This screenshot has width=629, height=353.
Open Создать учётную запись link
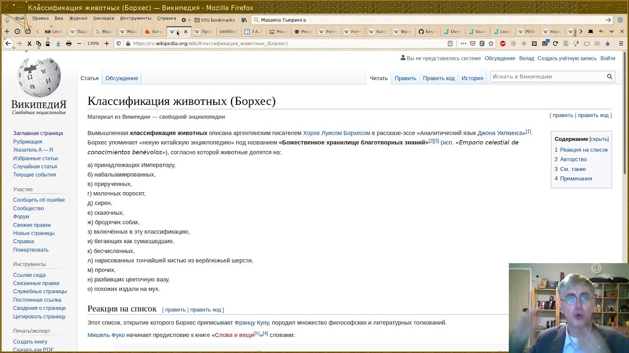point(567,58)
